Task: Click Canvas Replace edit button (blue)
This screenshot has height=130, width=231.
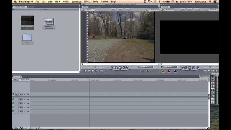Action: (x=175, y=71)
